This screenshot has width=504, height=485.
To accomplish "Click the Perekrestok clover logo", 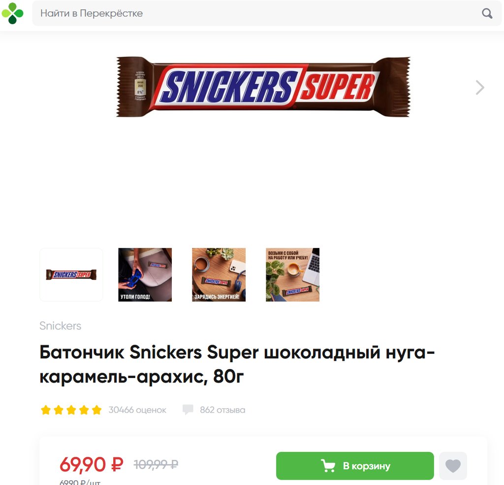I will pyautogui.click(x=12, y=13).
